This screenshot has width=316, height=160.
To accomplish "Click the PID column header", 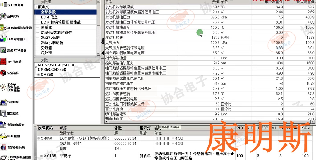I will (x=241, y=128).
